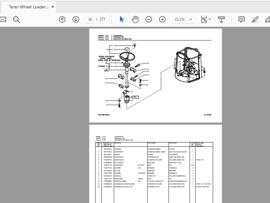Enable scrolling page mode icon
Viewport: 270px width, 203px height.
point(221,19)
